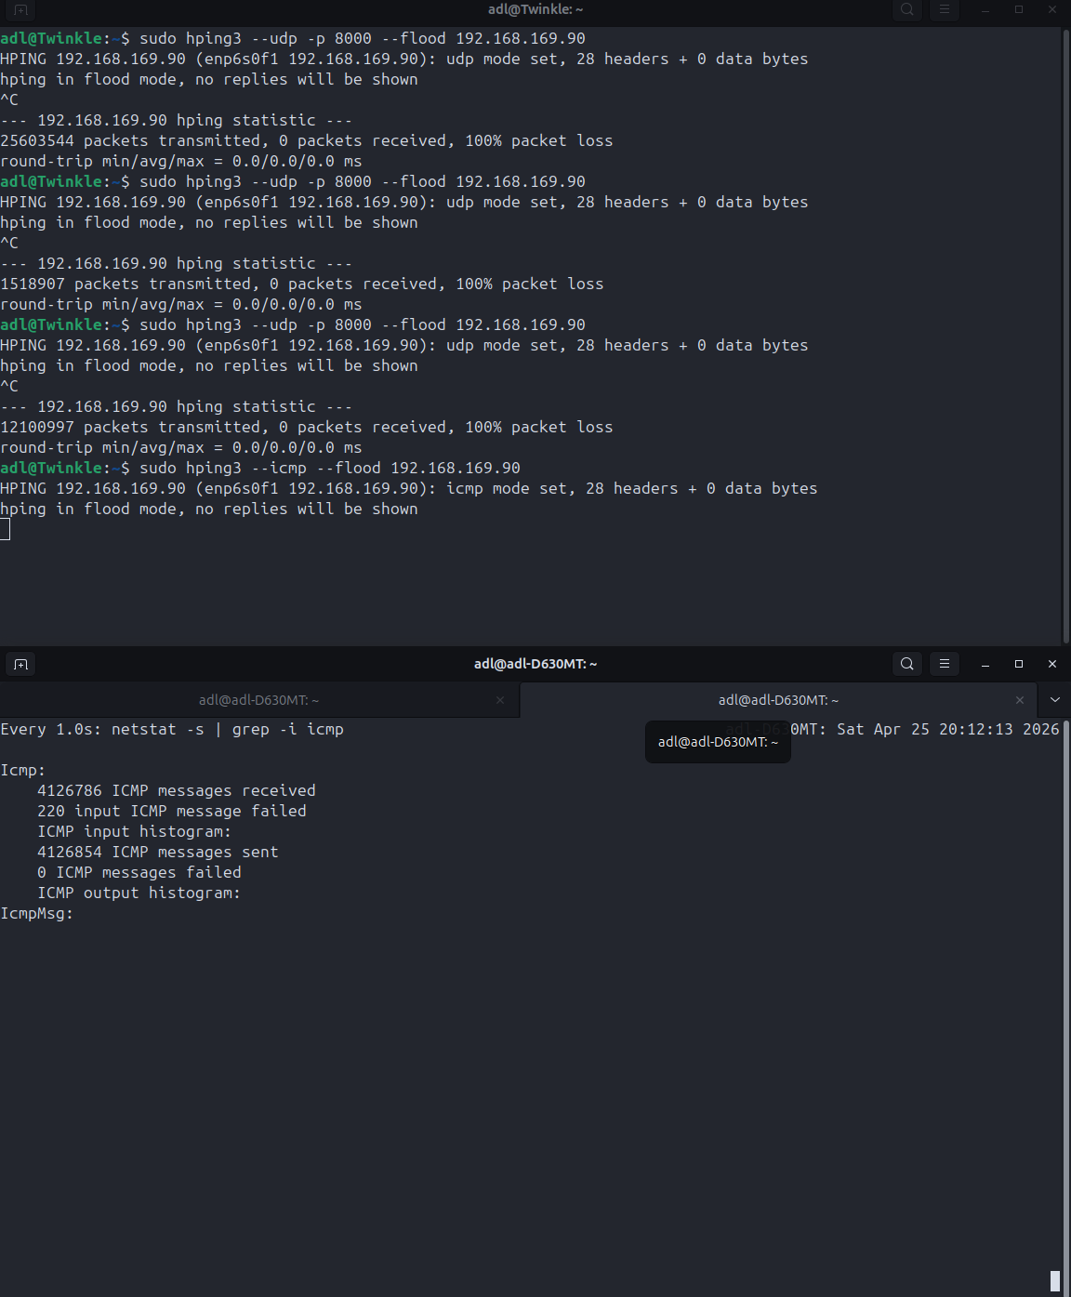Select the active second adl@adl-D630MT tab
The width and height of the screenshot is (1071, 1297).
point(778,700)
